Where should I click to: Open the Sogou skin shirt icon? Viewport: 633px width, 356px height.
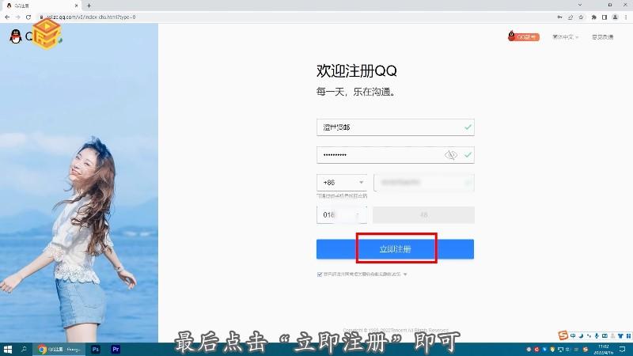620,335
